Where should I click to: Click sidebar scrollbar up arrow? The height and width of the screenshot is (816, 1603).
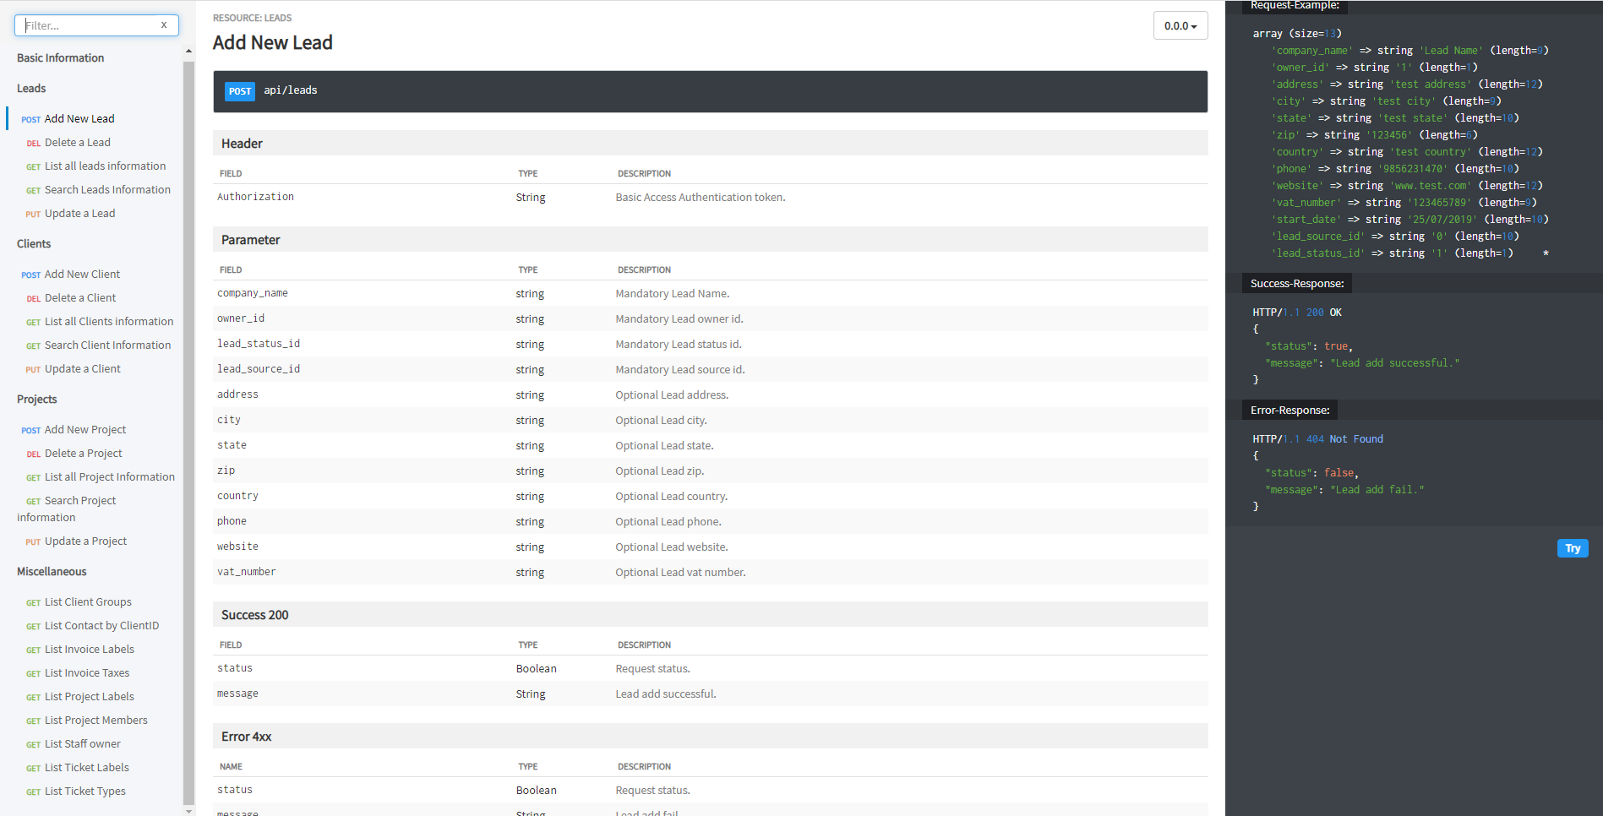pos(188,51)
